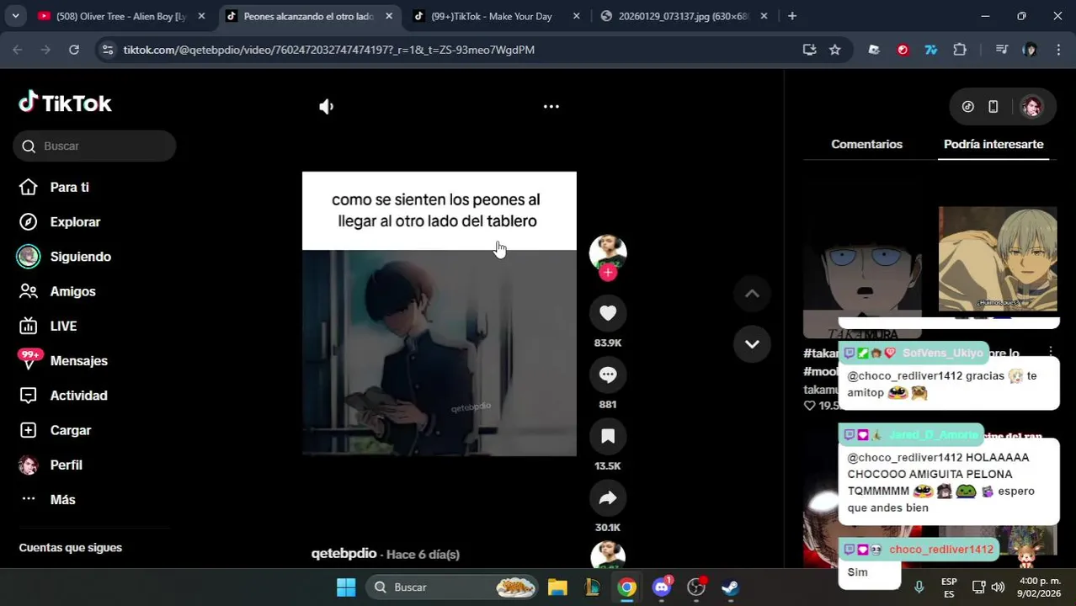This screenshot has width=1076, height=606.
Task: Open the volume control in system tray
Action: point(998,587)
